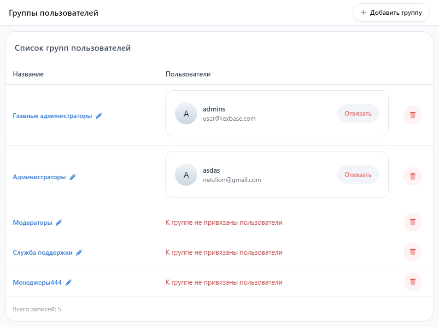Click the avatar of user admins
439x327 pixels.
[186, 114]
